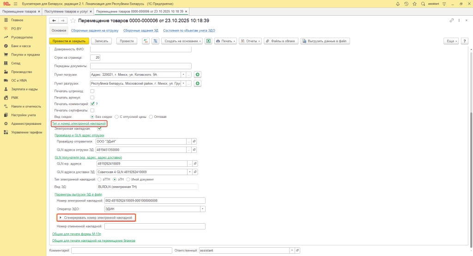Click green plus next to Пункт погрузки
The image size is (473, 256).
pos(198,74)
